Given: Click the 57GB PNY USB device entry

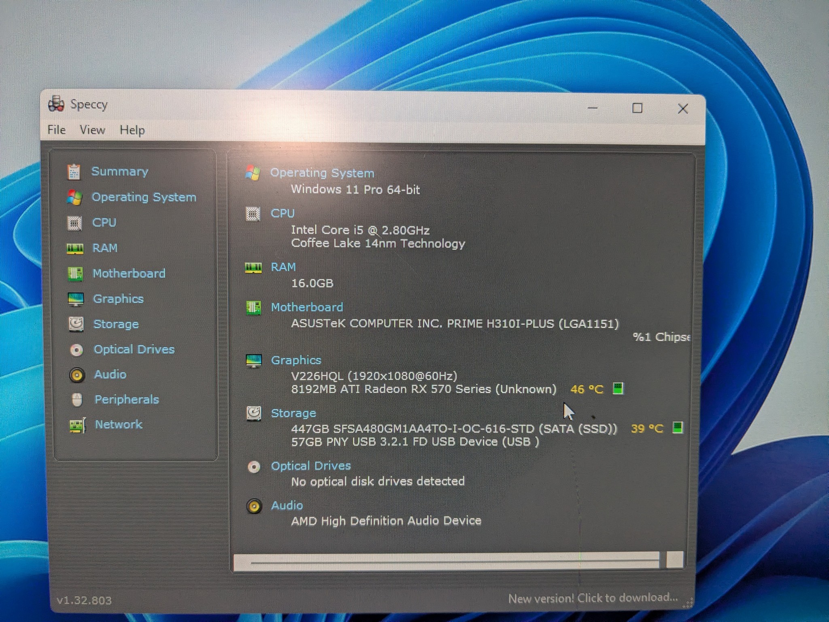Looking at the screenshot, I should 415,441.
